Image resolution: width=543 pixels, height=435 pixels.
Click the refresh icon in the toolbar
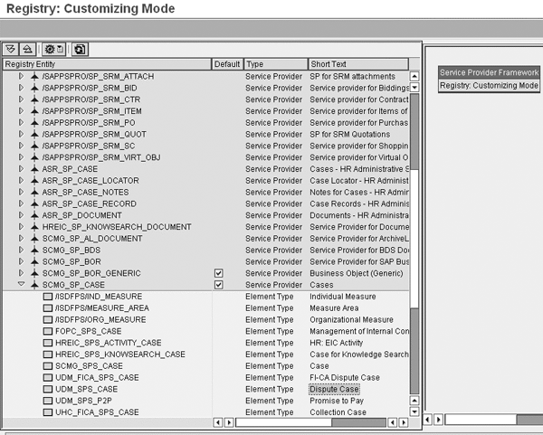[x=79, y=49]
